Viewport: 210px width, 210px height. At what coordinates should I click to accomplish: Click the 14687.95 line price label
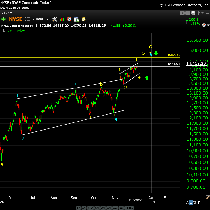[172, 55]
